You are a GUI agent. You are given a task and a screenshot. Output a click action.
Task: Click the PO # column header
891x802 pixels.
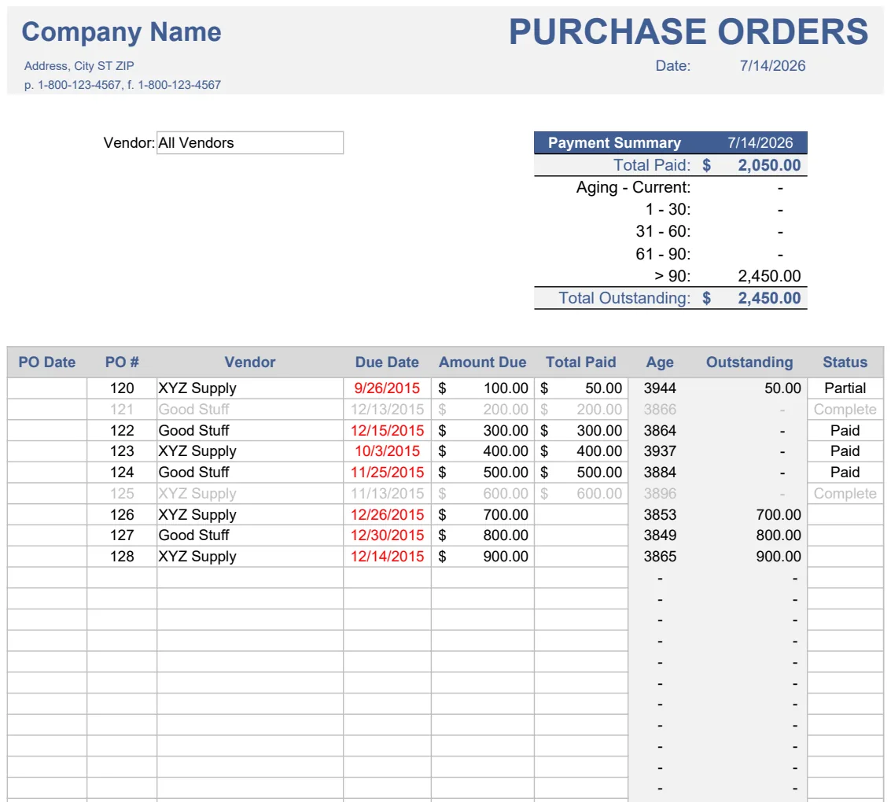[x=122, y=362]
